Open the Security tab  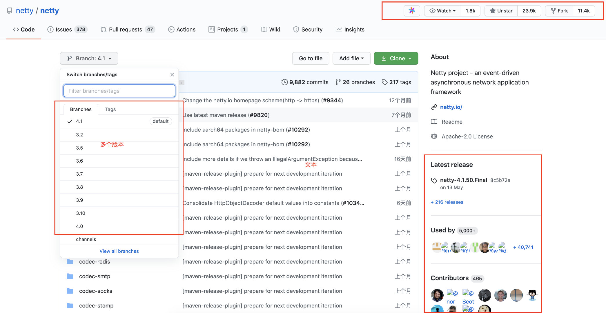pyautogui.click(x=308, y=30)
